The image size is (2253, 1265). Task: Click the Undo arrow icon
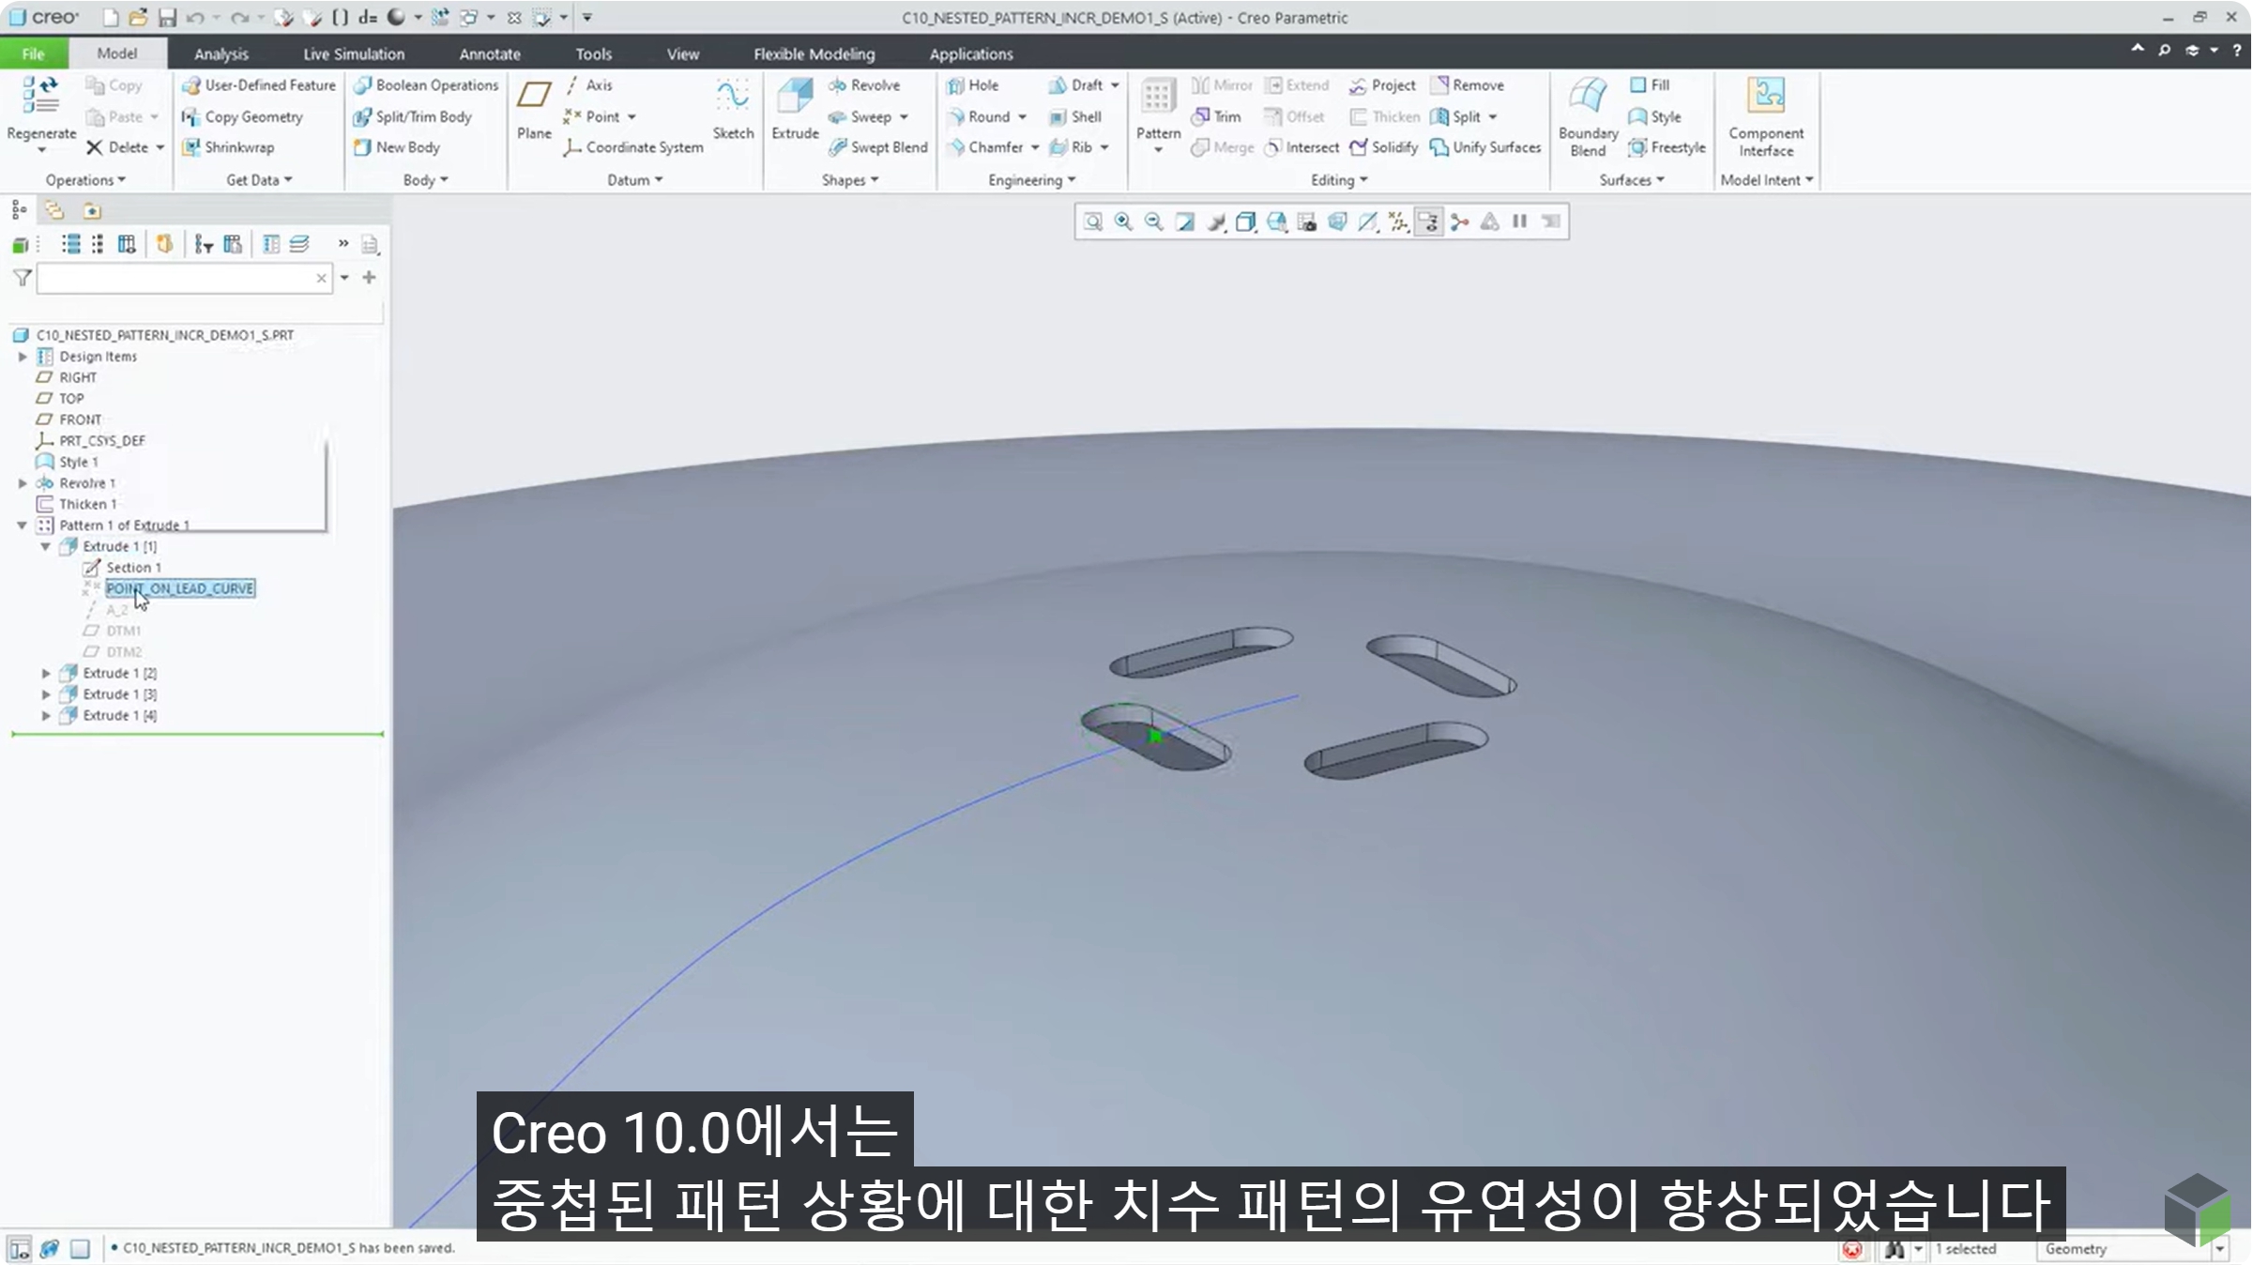coord(195,18)
